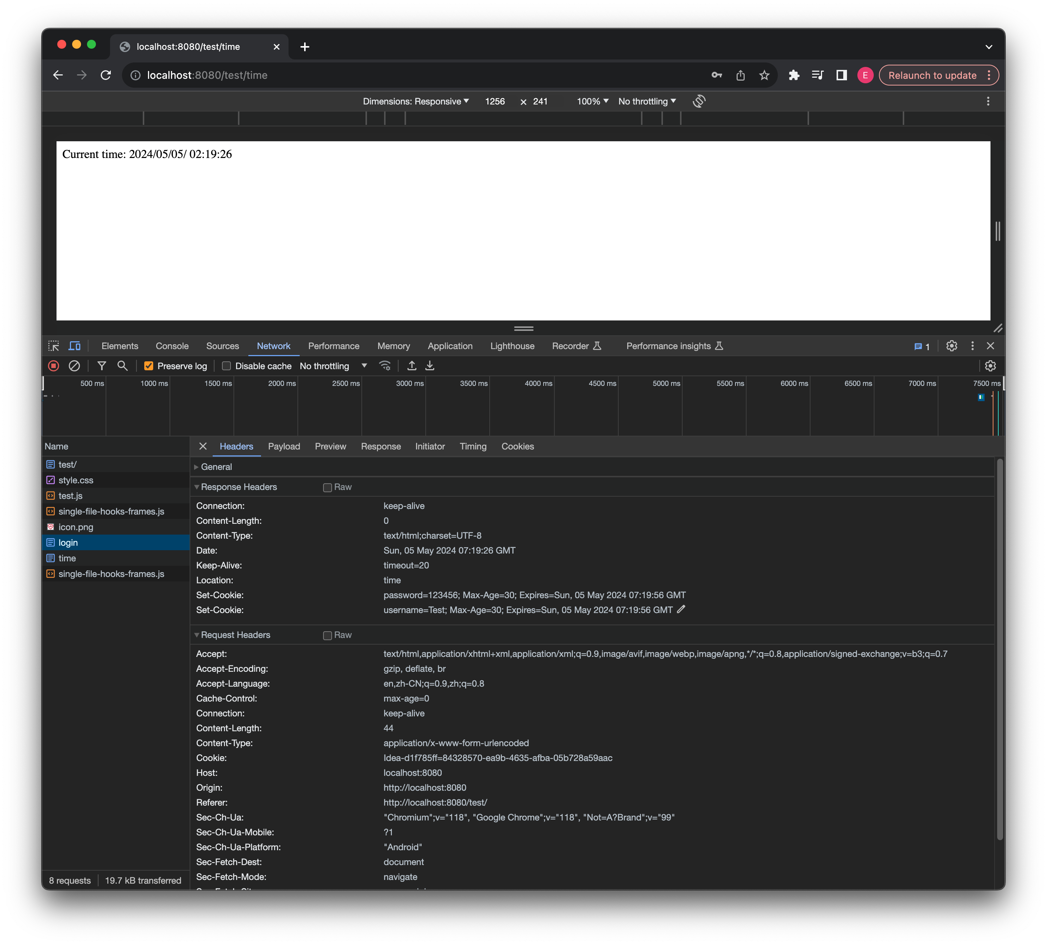
Task: Clear the network request log
Action: coord(74,366)
